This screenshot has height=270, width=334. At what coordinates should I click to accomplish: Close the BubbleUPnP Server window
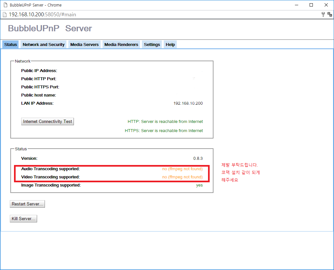pyautogui.click(x=326, y=5)
